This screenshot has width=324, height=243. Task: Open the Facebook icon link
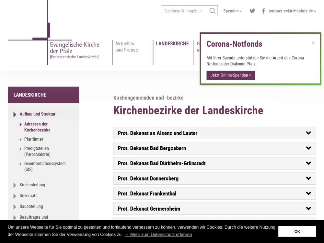(x=263, y=11)
